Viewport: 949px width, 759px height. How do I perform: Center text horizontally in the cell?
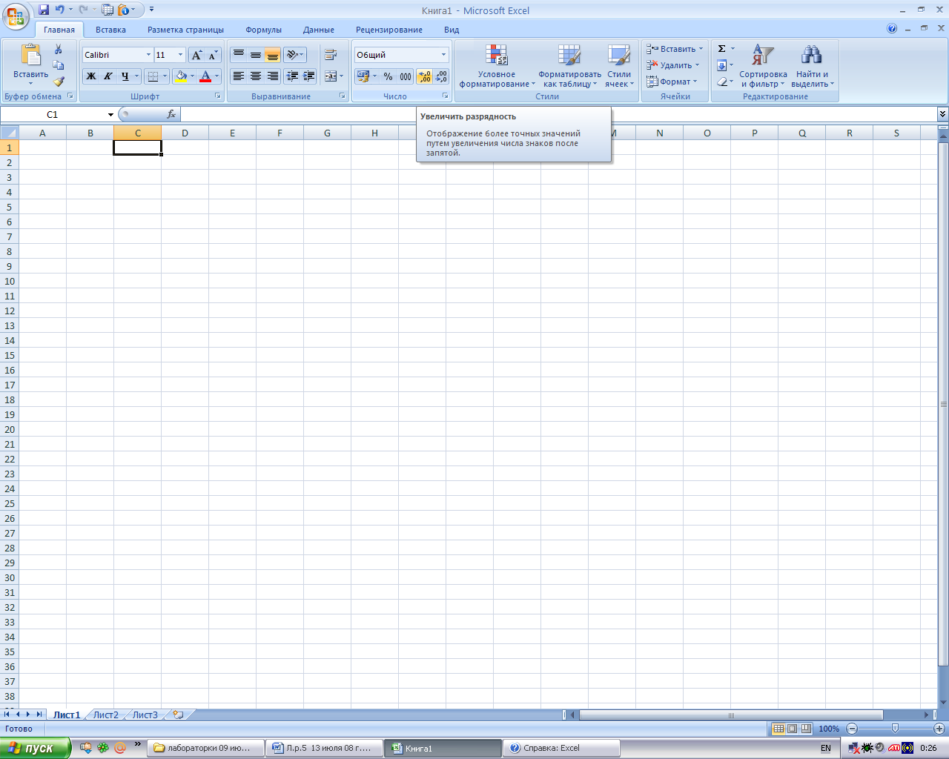click(x=255, y=76)
